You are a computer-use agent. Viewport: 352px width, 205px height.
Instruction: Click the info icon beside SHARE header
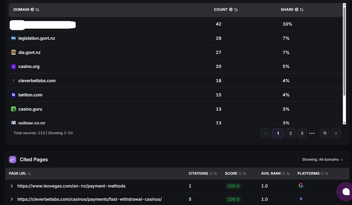coord(297,10)
